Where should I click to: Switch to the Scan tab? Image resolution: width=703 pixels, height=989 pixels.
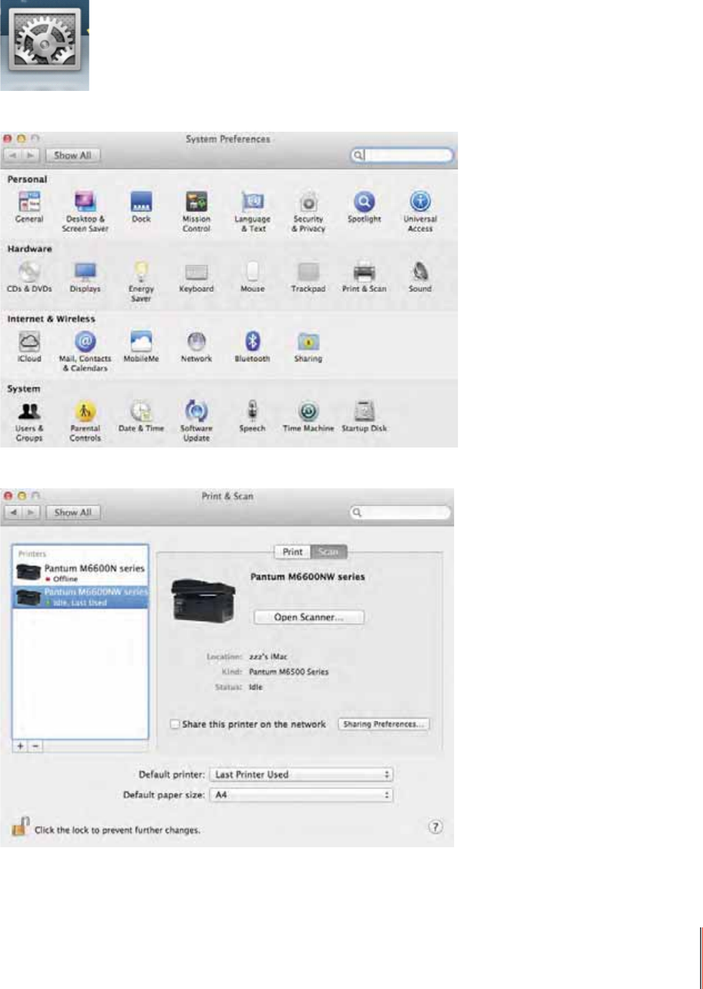[328, 551]
